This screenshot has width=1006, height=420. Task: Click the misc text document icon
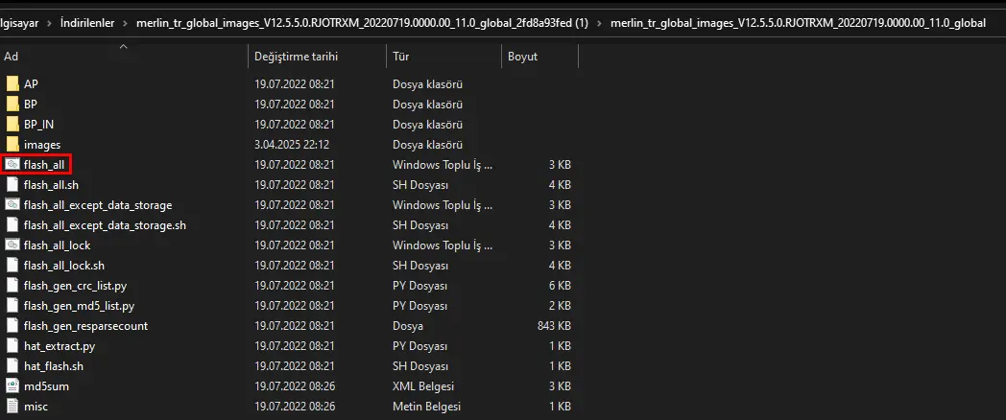(12, 407)
